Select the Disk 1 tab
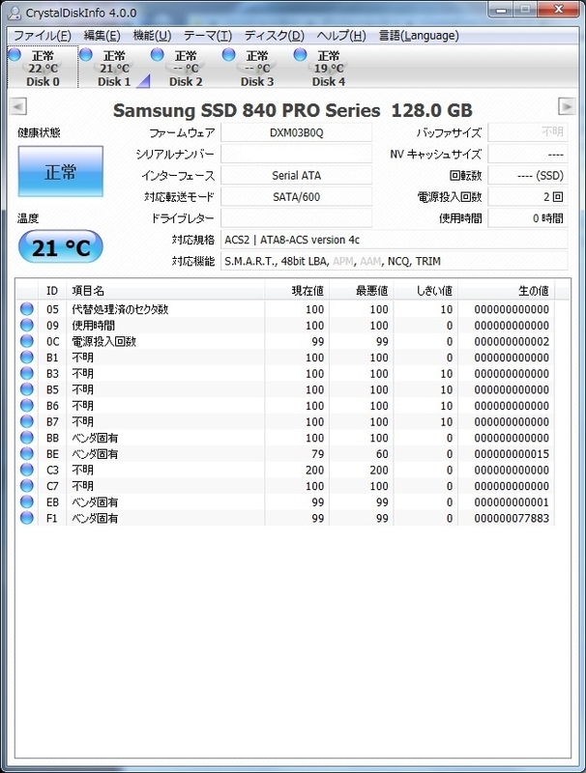 pos(114,68)
